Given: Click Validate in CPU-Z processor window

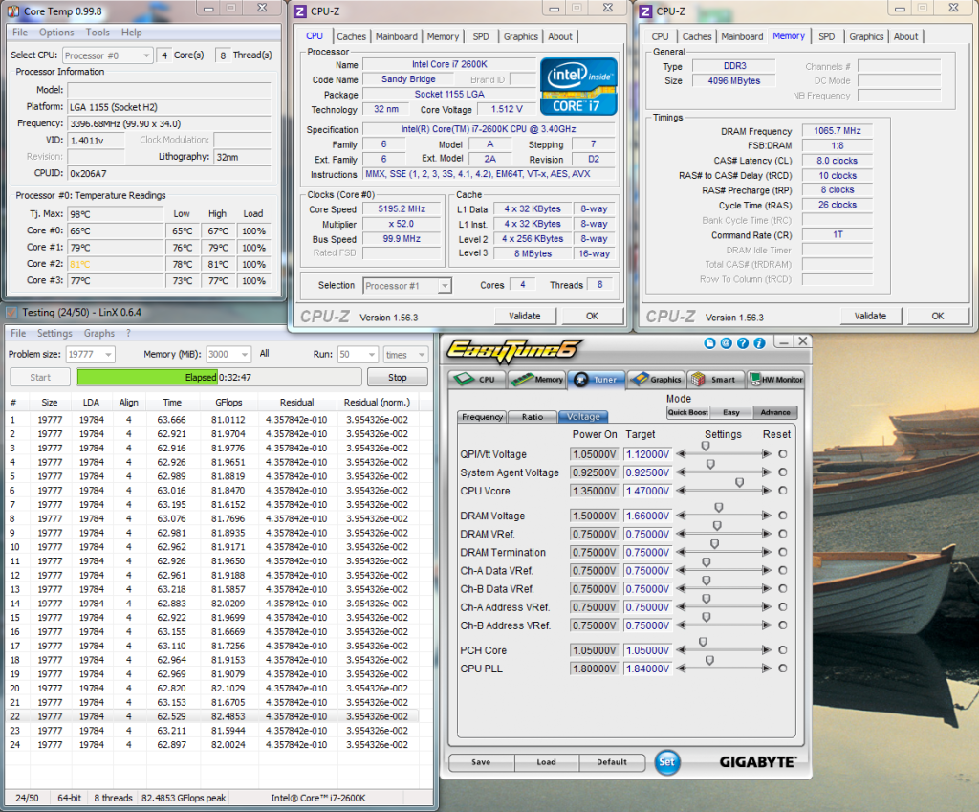Looking at the screenshot, I should pyautogui.click(x=525, y=316).
